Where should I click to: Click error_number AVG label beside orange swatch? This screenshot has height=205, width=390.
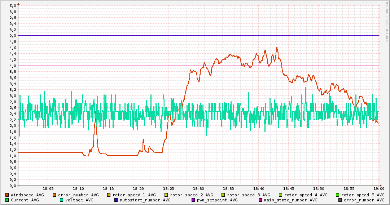tap(78, 195)
